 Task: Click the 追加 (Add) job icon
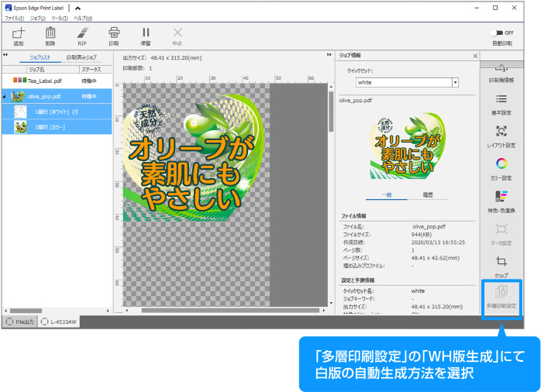(19, 35)
